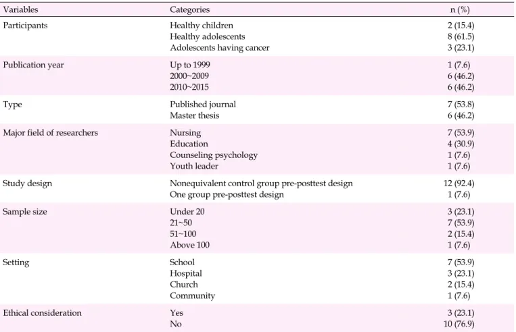Select the 'Up to 1999' category
This screenshot has height=332, width=516.
coord(190,65)
